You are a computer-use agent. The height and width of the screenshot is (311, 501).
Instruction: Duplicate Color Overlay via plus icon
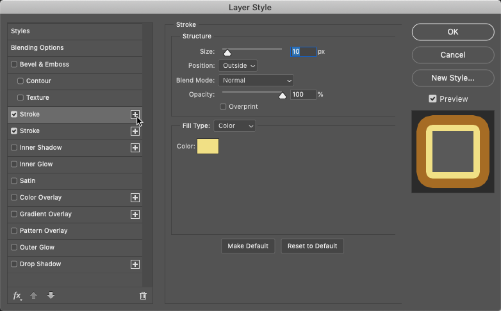coord(135,198)
